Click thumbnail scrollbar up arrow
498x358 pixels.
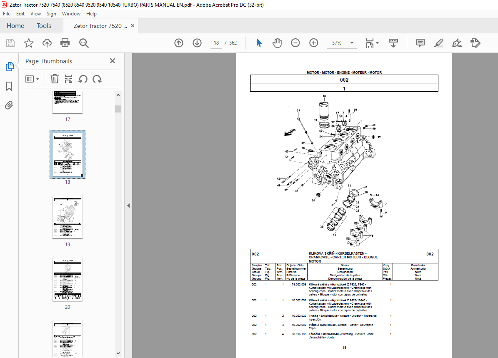pyautogui.click(x=118, y=95)
